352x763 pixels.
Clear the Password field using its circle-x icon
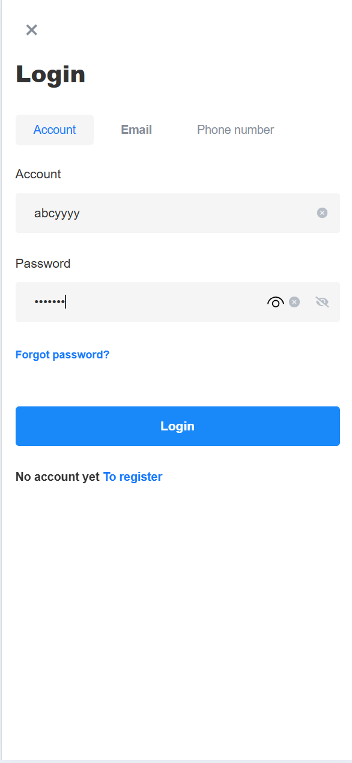pos(294,302)
